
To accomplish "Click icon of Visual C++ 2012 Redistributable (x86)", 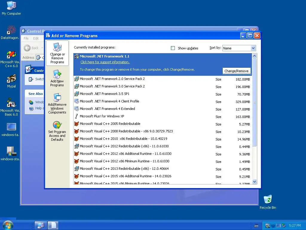I will click(x=76, y=146).
